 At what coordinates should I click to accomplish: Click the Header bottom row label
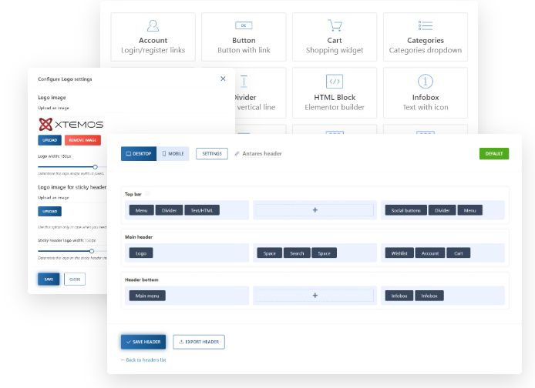pyautogui.click(x=142, y=279)
